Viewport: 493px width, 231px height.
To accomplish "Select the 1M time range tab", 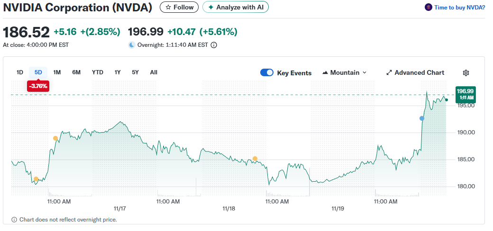I will tap(57, 72).
